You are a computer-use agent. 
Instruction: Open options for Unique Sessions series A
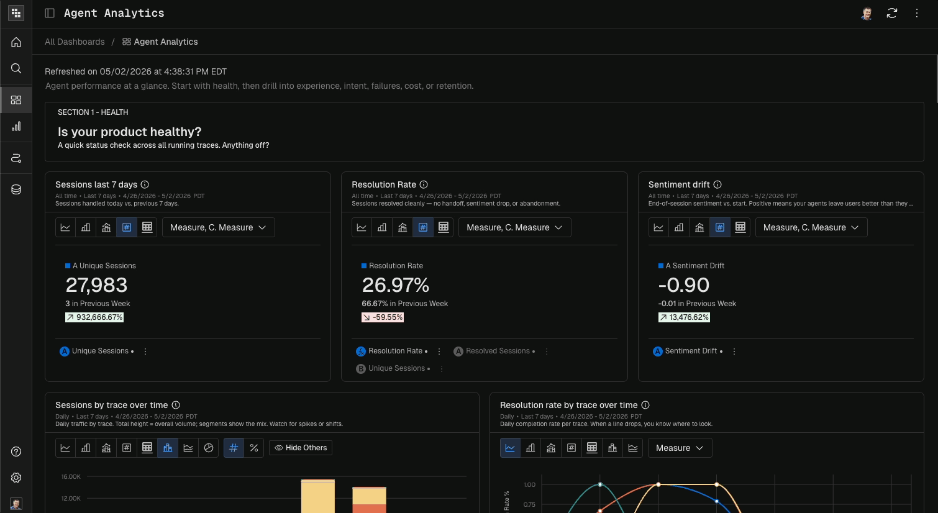point(145,352)
